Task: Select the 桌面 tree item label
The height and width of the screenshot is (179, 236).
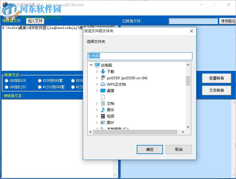Action: click(x=111, y=91)
